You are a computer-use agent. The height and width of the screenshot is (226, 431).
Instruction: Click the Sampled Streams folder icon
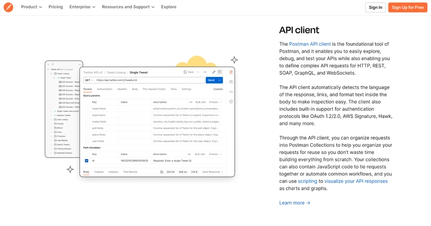(55, 153)
